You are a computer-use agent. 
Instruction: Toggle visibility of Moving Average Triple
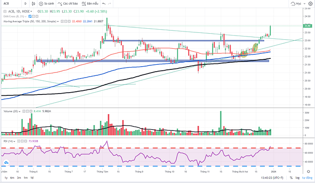point(62,21)
